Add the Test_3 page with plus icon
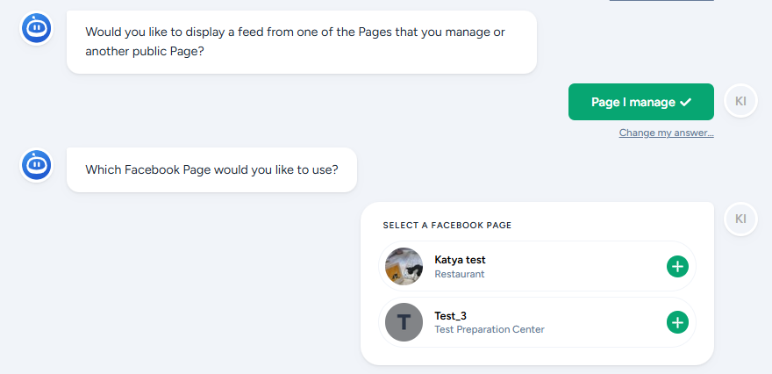The image size is (772, 374). point(677,322)
